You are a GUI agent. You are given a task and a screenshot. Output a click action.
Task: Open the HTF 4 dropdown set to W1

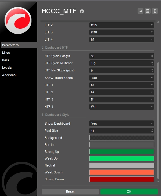[122, 107]
